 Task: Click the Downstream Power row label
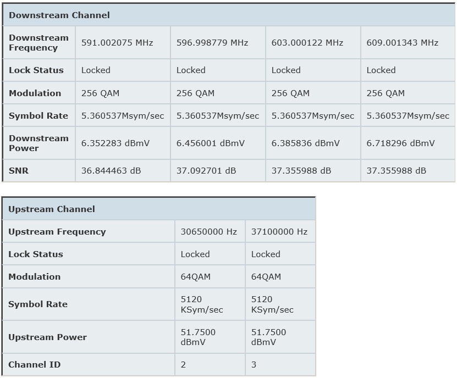coord(38,143)
